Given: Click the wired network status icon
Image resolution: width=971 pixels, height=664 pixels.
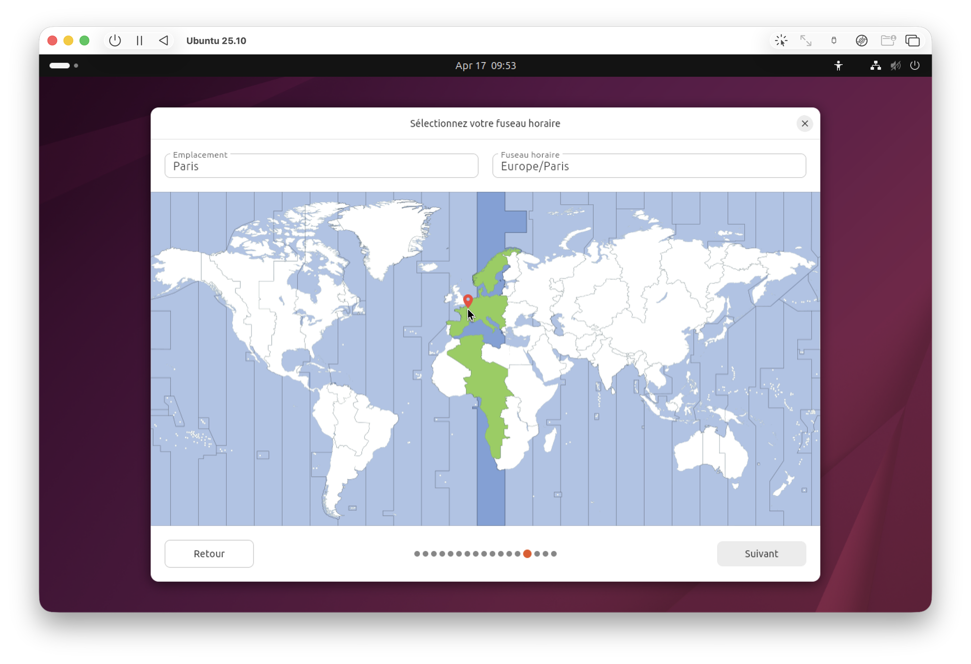Looking at the screenshot, I should pyautogui.click(x=875, y=66).
